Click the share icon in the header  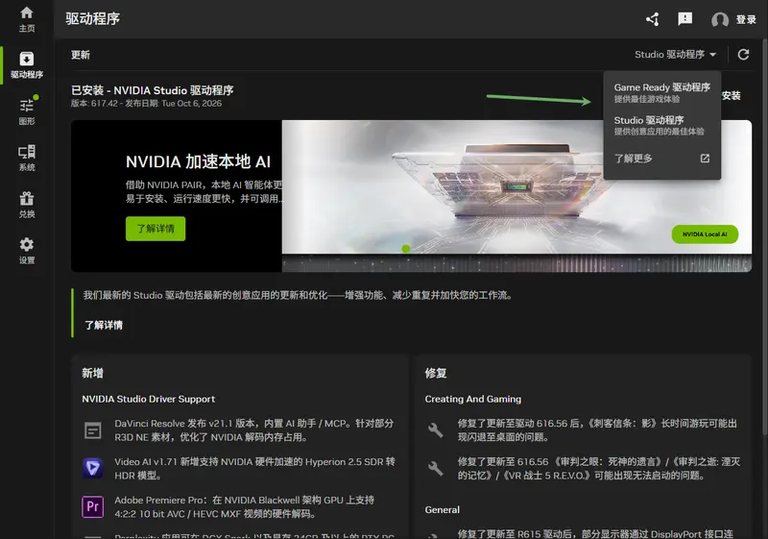pyautogui.click(x=653, y=19)
